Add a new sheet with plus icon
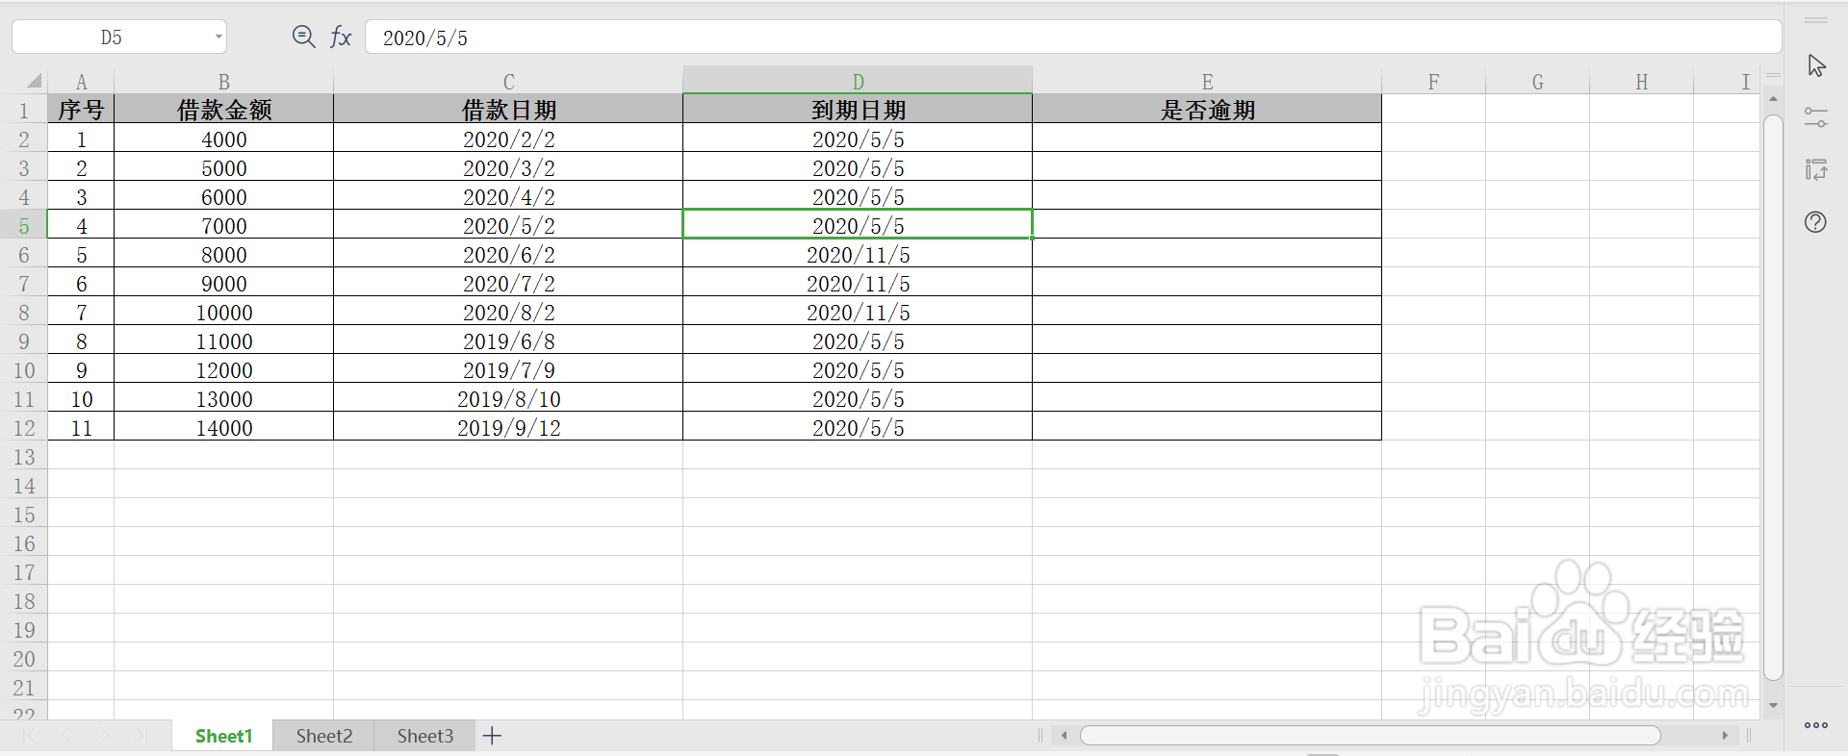The height and width of the screenshot is (756, 1848). tap(492, 736)
